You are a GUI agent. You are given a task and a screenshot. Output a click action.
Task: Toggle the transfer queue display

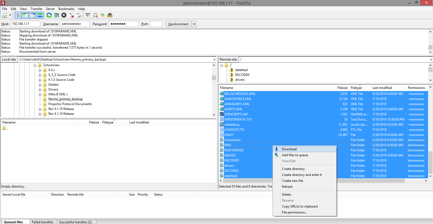(x=40, y=15)
